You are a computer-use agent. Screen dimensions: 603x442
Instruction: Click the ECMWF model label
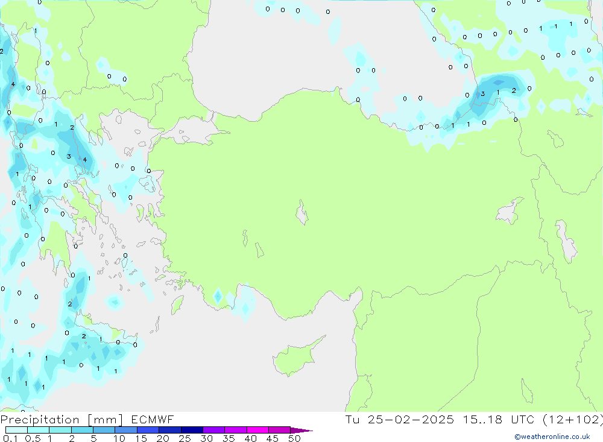[153, 419]
